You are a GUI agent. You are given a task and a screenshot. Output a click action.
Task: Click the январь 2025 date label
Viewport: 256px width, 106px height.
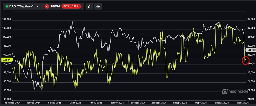[54, 103]
